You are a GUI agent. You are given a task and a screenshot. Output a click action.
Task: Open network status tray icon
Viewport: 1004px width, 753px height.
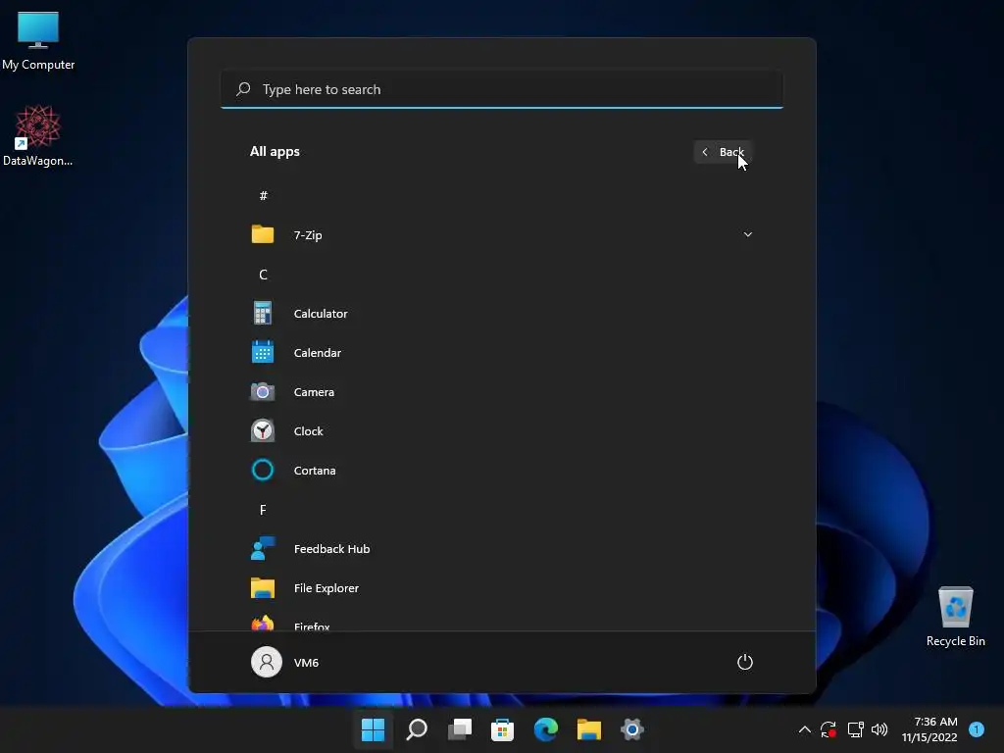[855, 729]
